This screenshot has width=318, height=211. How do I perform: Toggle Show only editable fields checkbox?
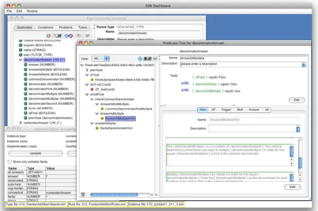10,162
